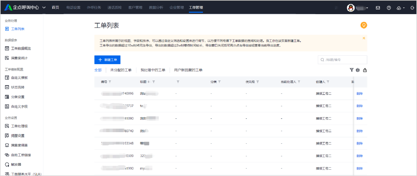Image resolution: width=417 pixels, height=176 pixels.
Task: Open the user avatar account dropdown
Action: tap(358, 8)
